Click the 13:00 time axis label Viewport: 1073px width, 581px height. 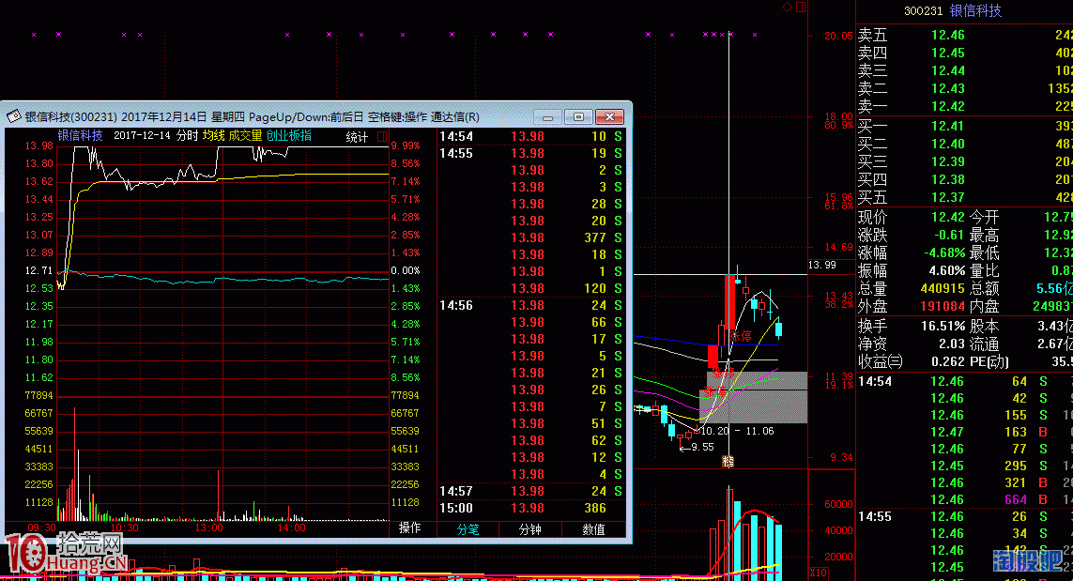point(208,527)
